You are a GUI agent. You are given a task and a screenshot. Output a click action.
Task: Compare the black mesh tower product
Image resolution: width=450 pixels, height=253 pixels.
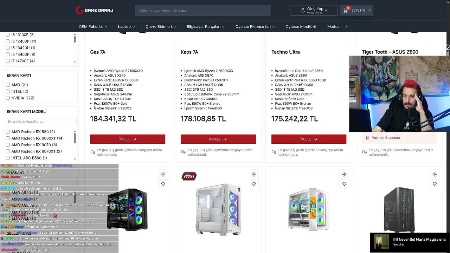click(435, 174)
